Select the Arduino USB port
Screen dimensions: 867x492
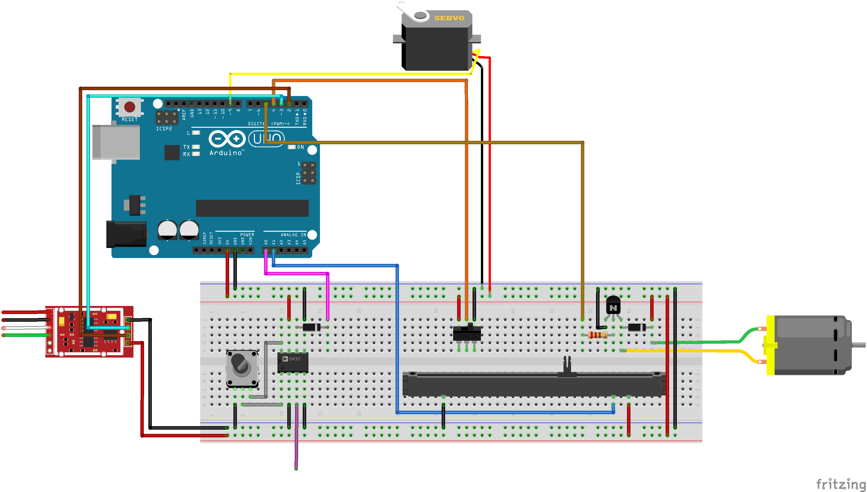tap(116, 142)
